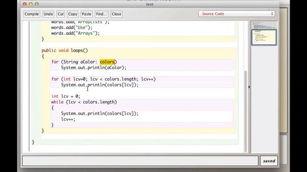This screenshot has width=307, height=172.
Task: Place cursor in 'public void loops()' line
Action: [x=65, y=51]
